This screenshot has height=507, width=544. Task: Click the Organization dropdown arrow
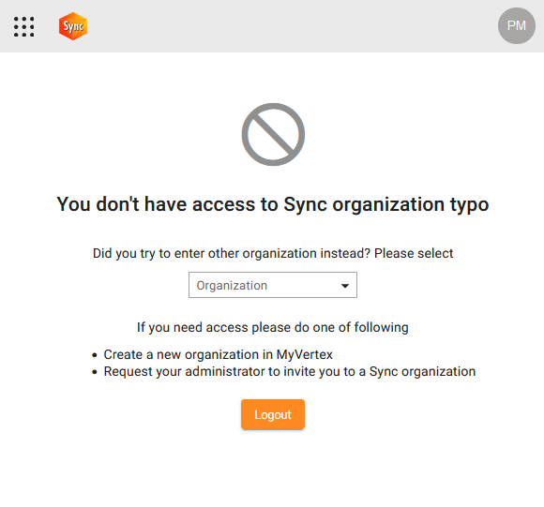click(344, 286)
